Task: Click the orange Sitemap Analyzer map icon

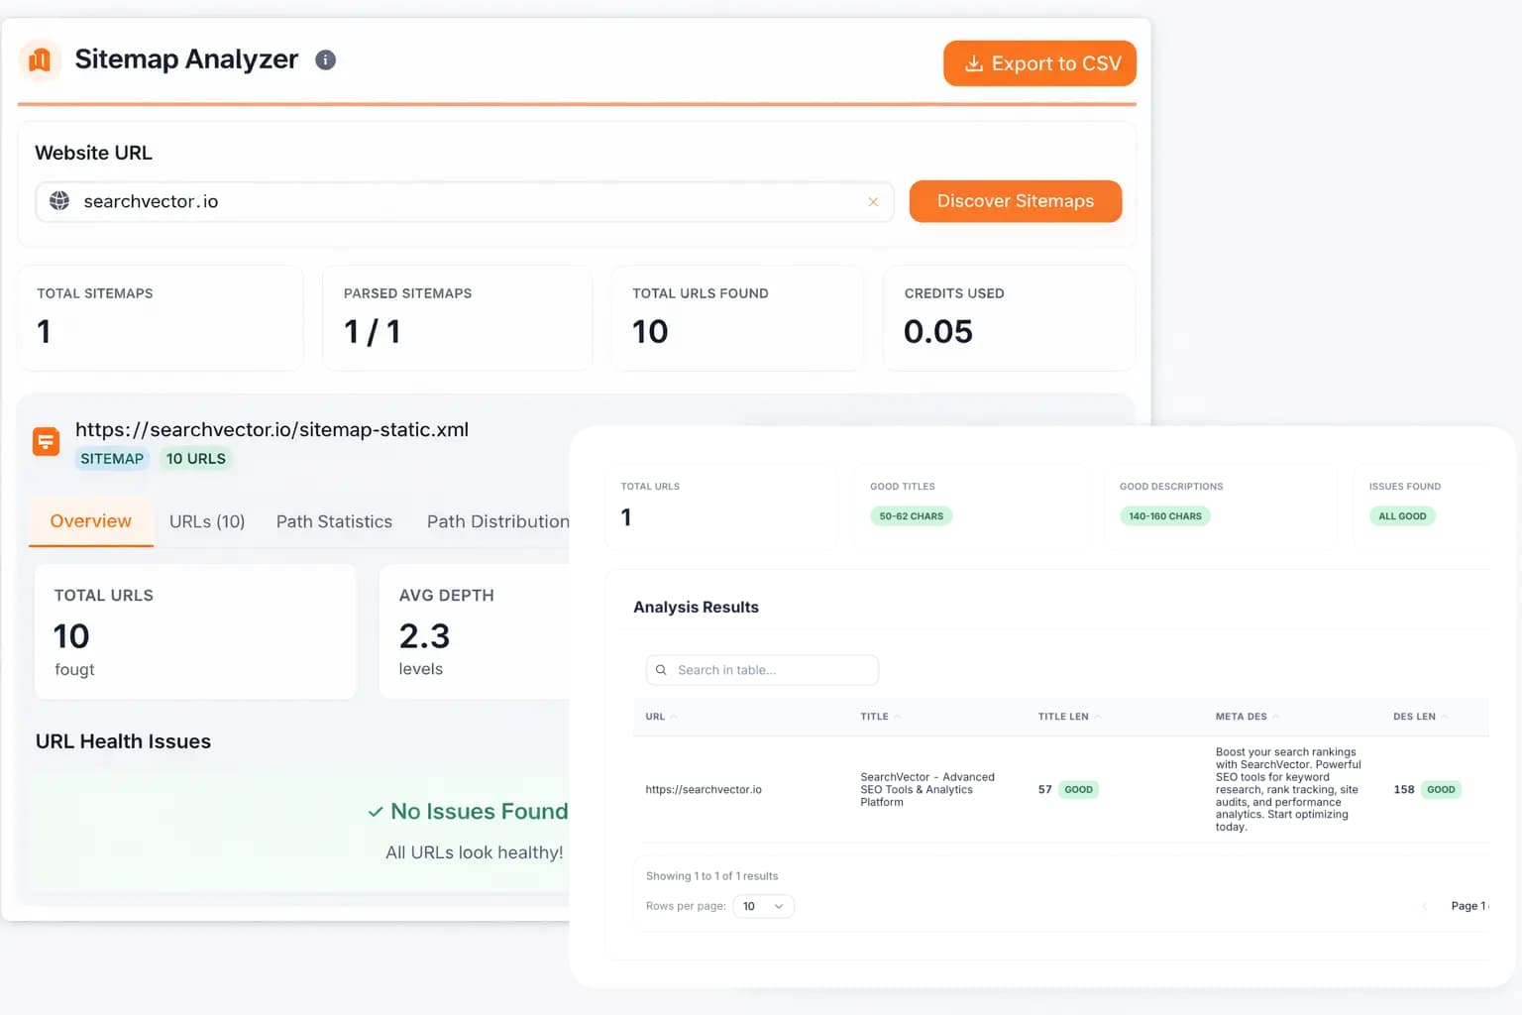Action: click(x=40, y=59)
